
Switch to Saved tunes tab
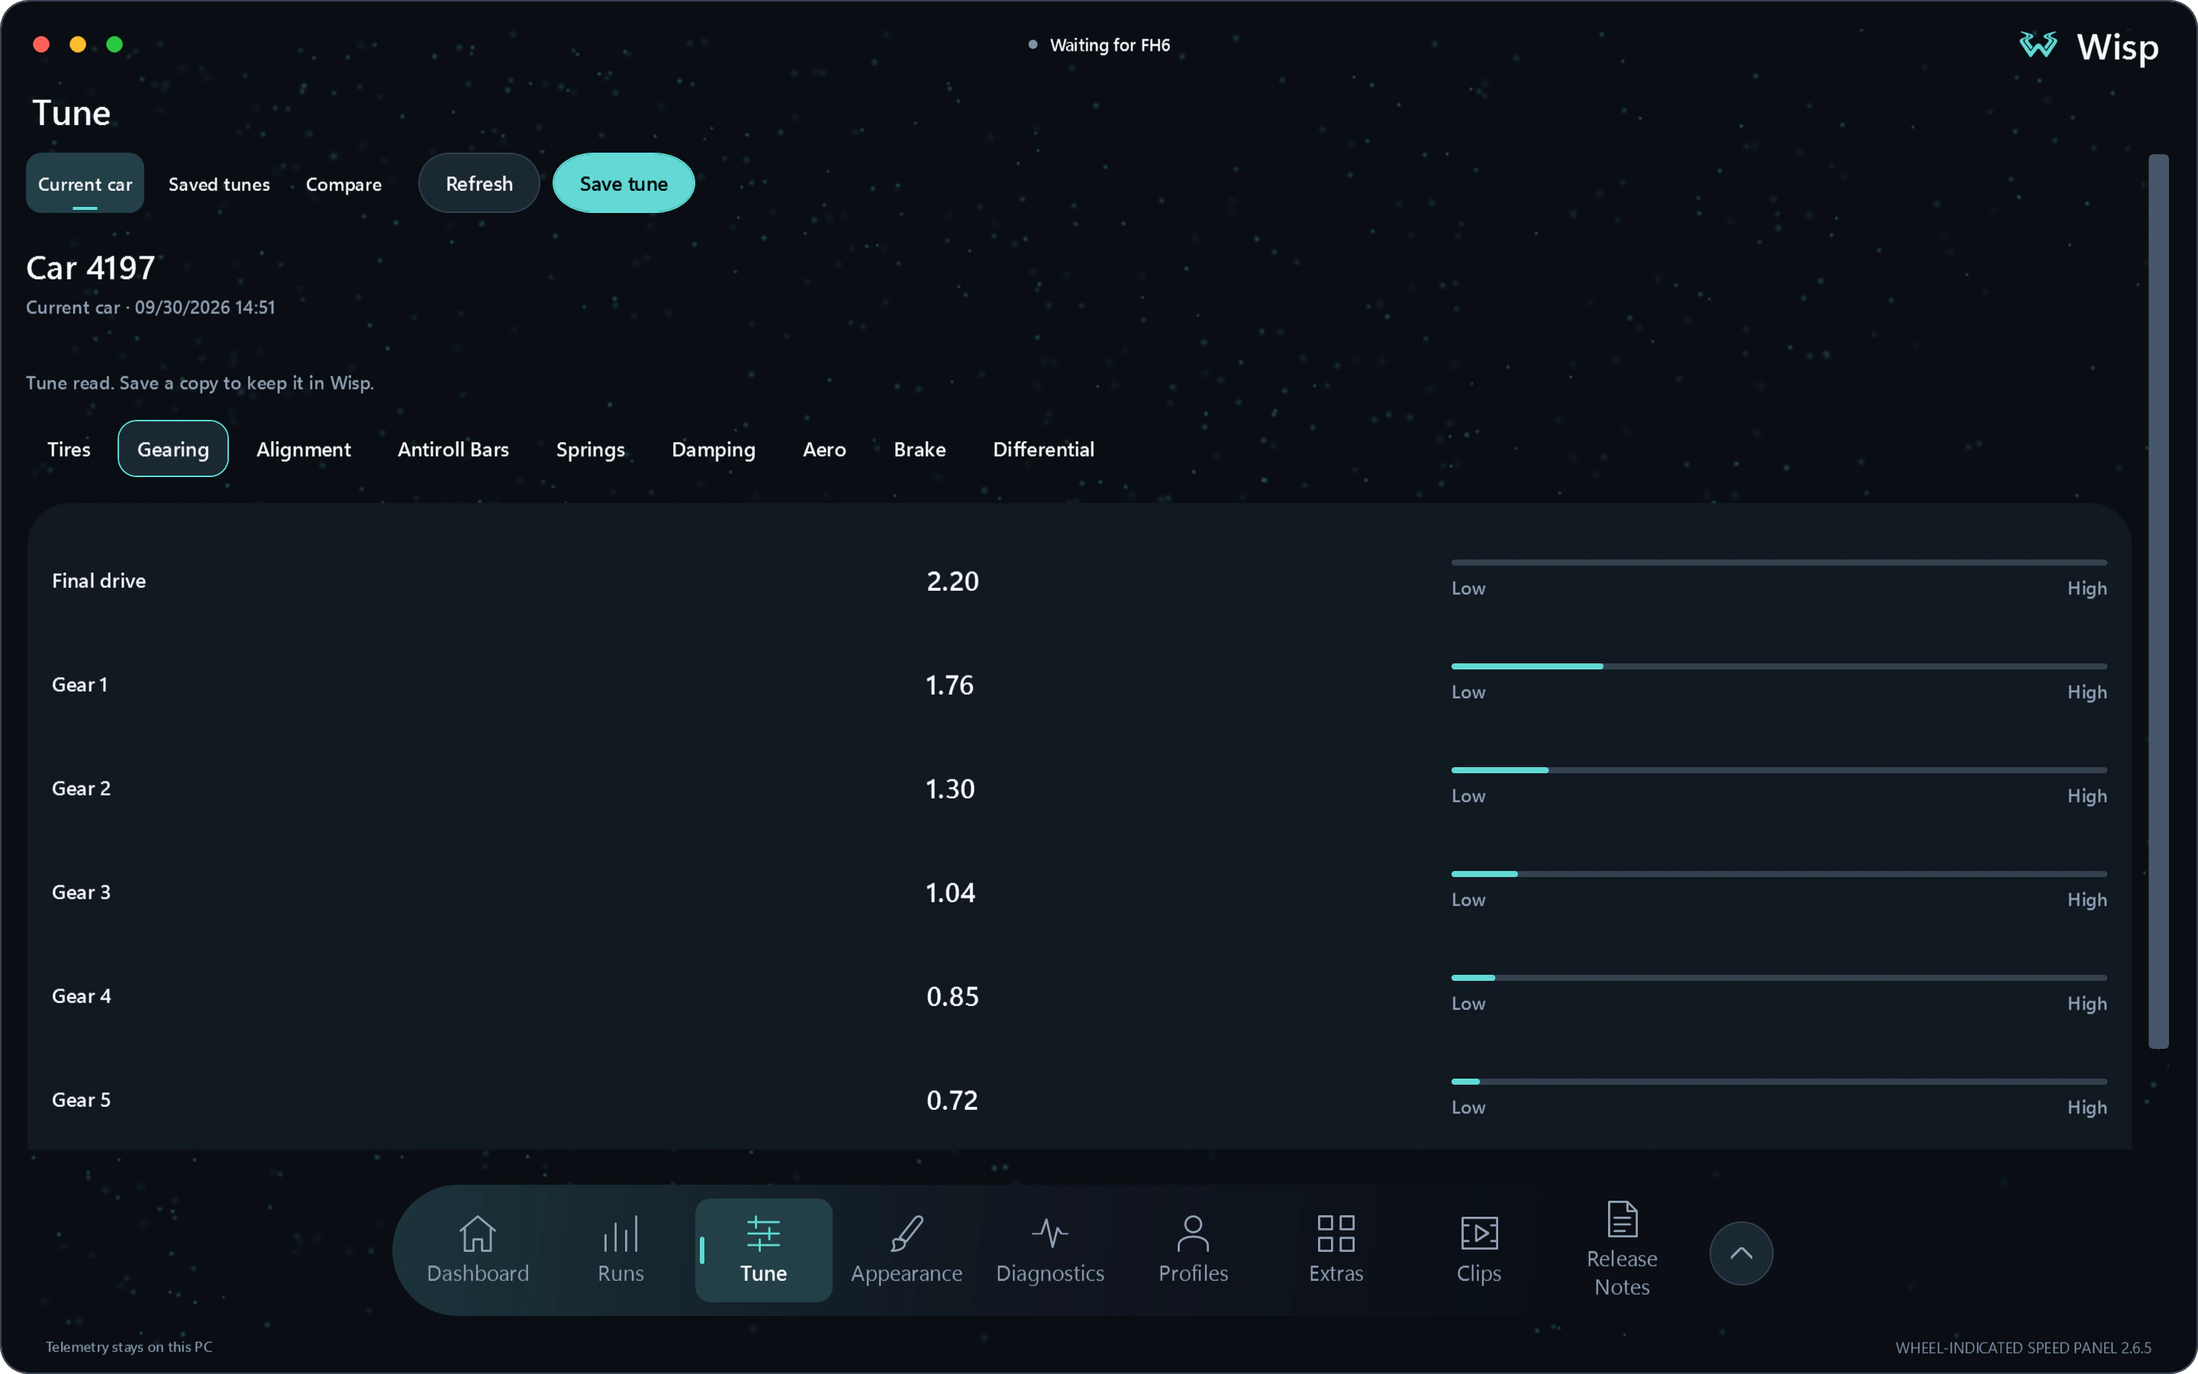pyautogui.click(x=219, y=183)
